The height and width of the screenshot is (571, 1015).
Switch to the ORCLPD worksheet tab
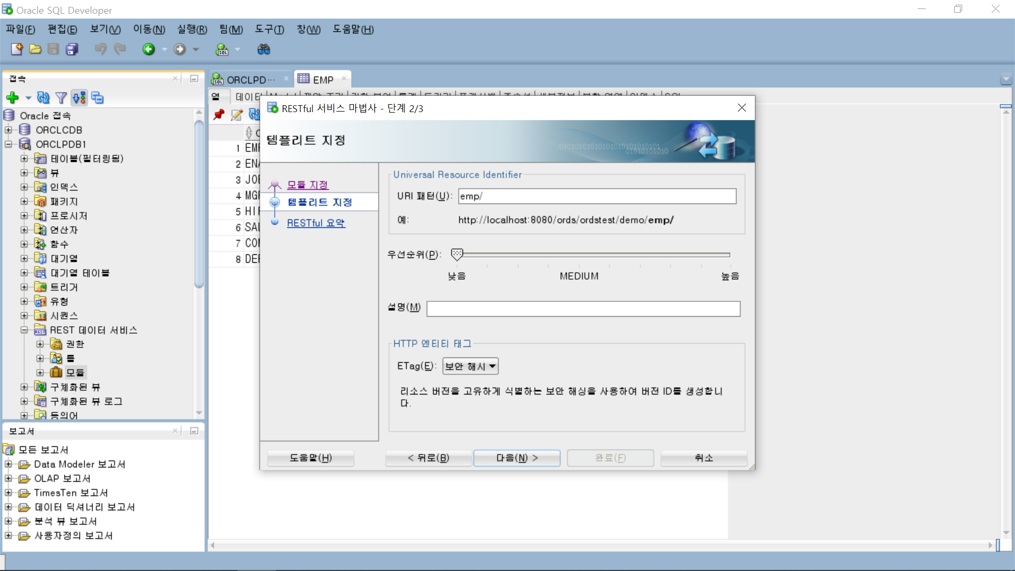(x=250, y=79)
